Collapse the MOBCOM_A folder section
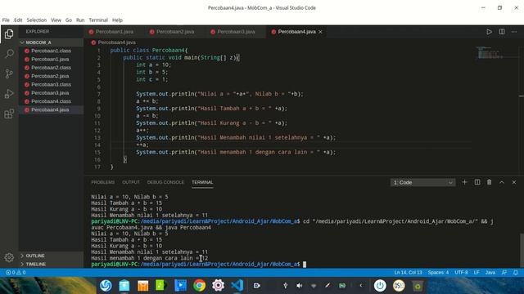The image size is (524, 294). pyautogui.click(x=51, y=42)
